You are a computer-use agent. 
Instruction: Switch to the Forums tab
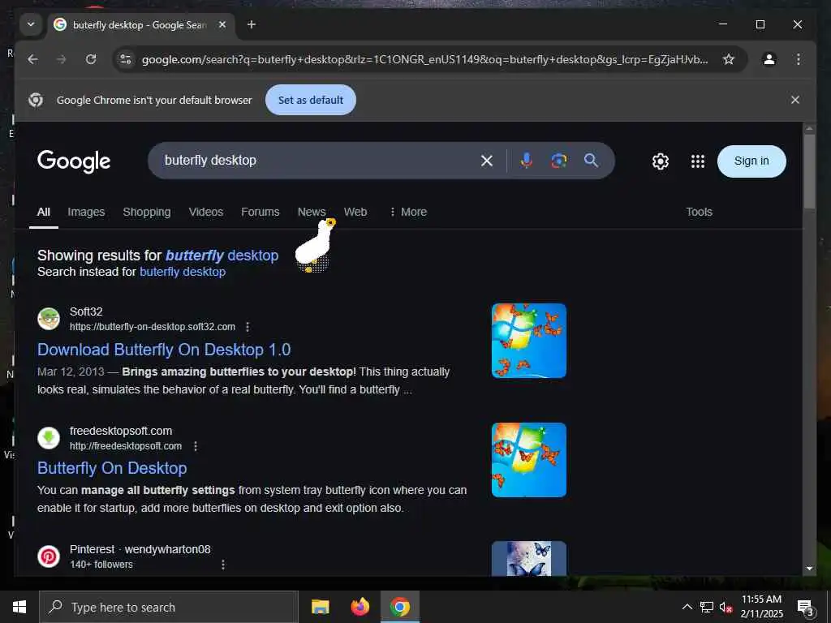click(260, 212)
